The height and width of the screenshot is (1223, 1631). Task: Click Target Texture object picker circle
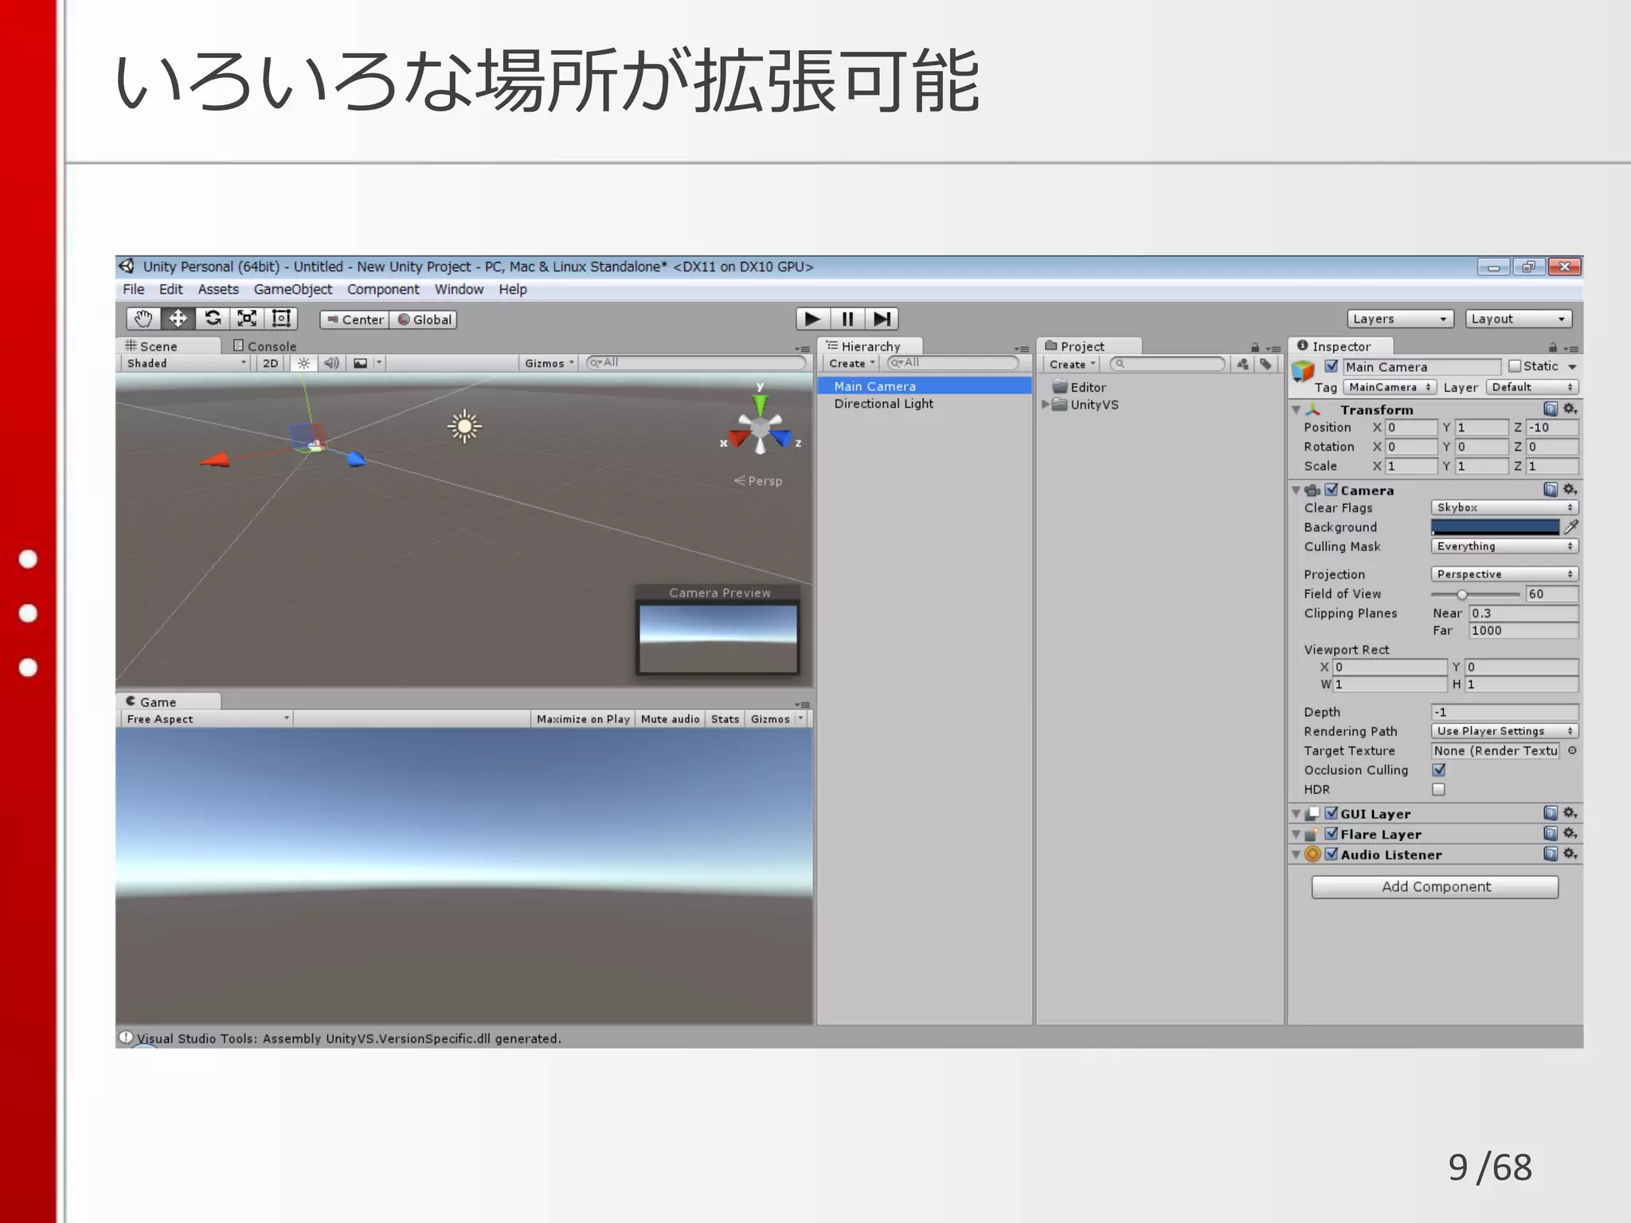(1572, 750)
